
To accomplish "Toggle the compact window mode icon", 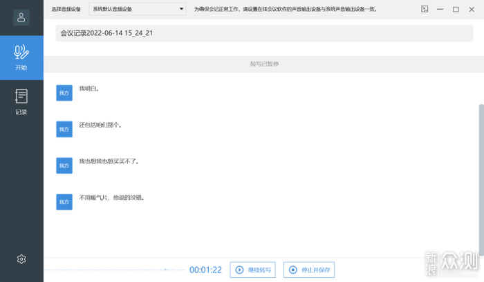I will point(425,9).
